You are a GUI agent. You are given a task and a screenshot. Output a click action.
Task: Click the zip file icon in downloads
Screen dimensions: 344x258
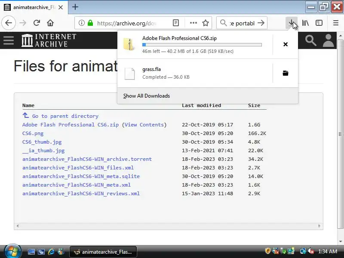(x=129, y=44)
